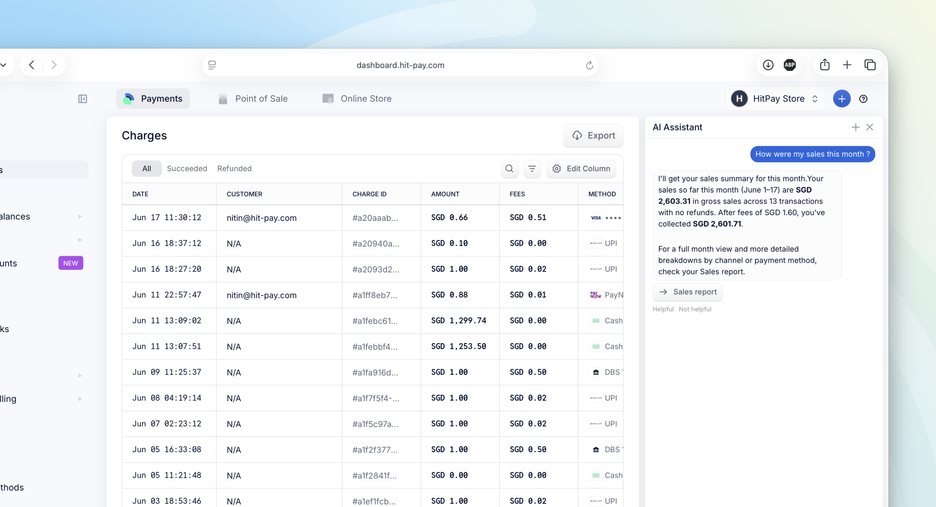This screenshot has width=936, height=507.
Task: Go back with the browser back arrow
Action: [x=32, y=65]
